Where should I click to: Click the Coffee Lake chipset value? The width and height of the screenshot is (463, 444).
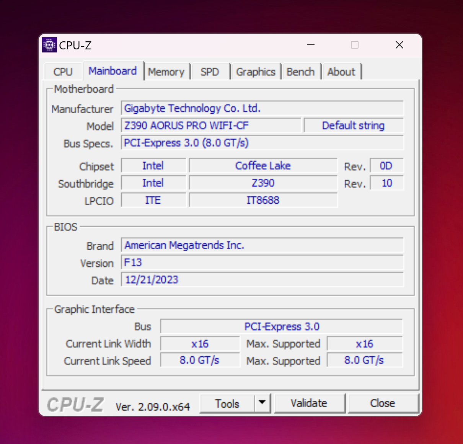tap(263, 166)
